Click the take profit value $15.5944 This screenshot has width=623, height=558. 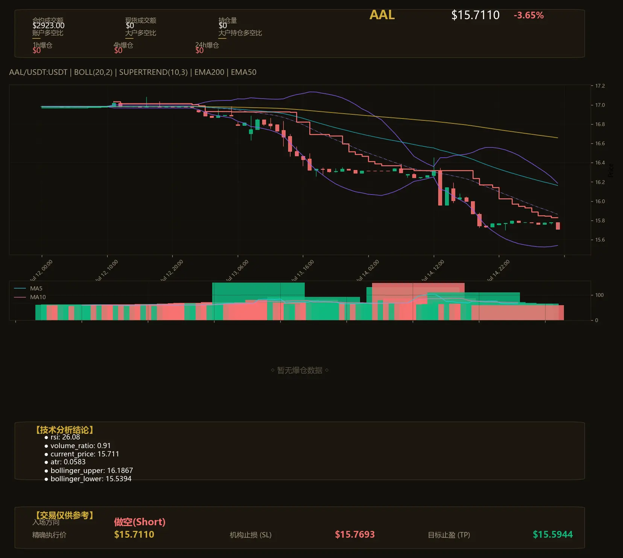tap(553, 535)
